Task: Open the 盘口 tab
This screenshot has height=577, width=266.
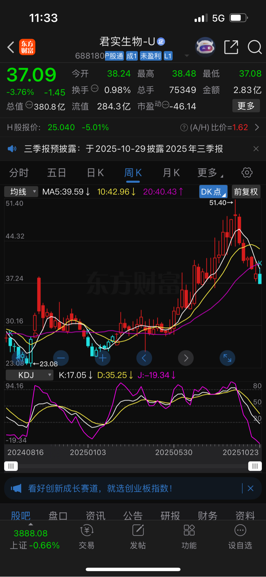Action: pos(58,516)
